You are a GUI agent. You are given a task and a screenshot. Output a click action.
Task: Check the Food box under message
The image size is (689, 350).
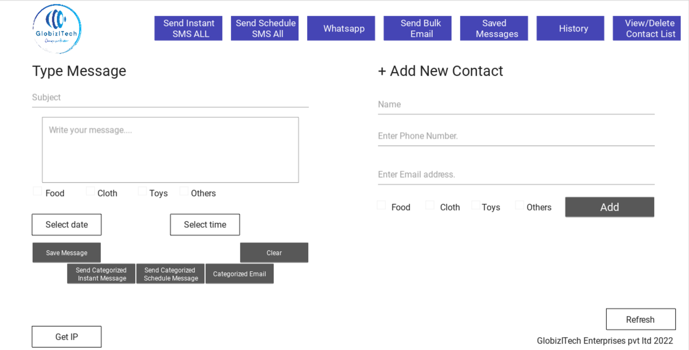coord(38,191)
